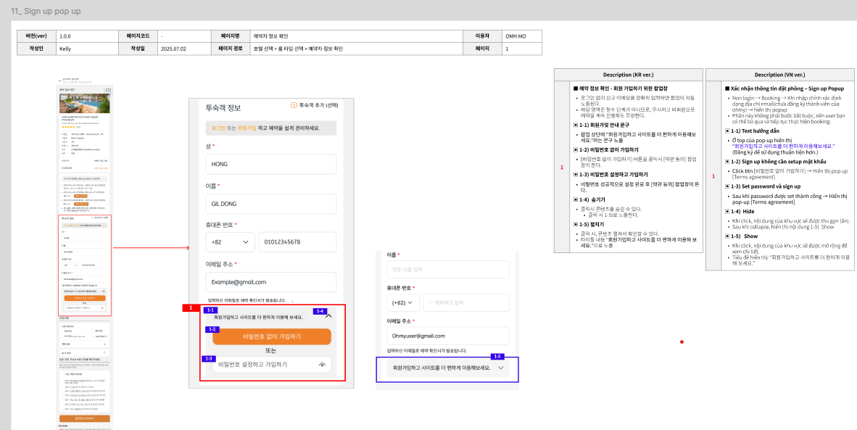Click the add guest plus icon
The width and height of the screenshot is (857, 430).
click(x=294, y=105)
